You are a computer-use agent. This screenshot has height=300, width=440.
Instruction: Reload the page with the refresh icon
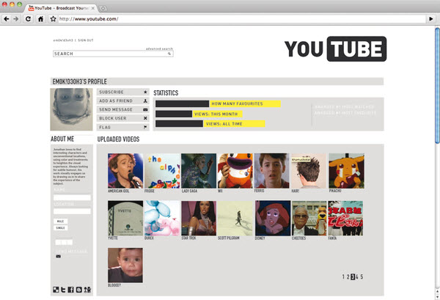(x=28, y=19)
